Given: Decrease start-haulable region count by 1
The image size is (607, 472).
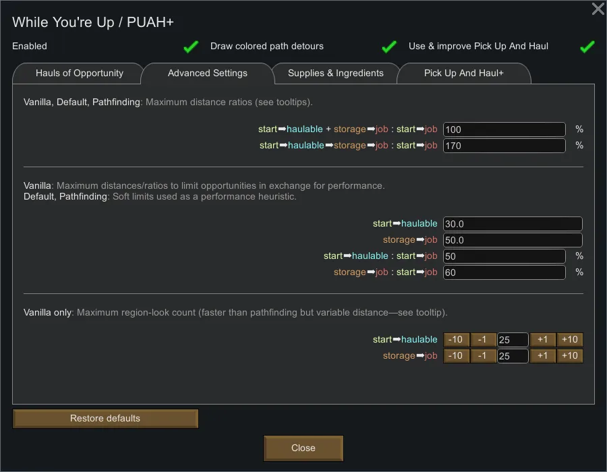Looking at the screenshot, I should coord(483,340).
